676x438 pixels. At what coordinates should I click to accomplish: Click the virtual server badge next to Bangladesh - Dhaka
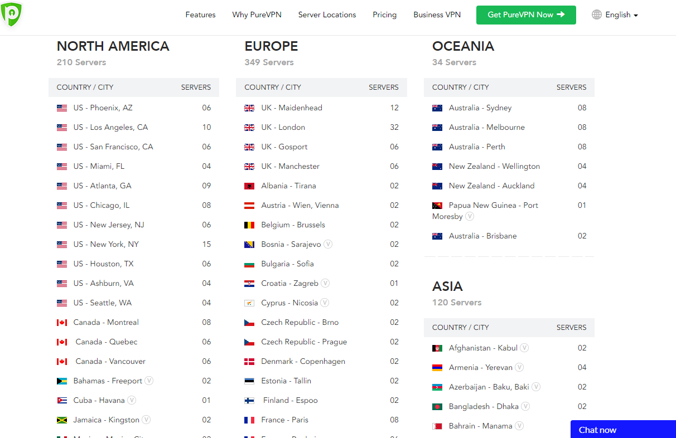tap(525, 406)
